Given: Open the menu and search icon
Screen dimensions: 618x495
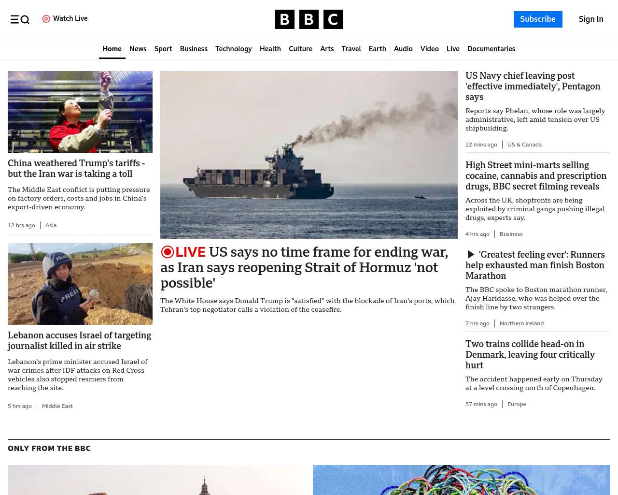Looking at the screenshot, I should pyautogui.click(x=20, y=19).
